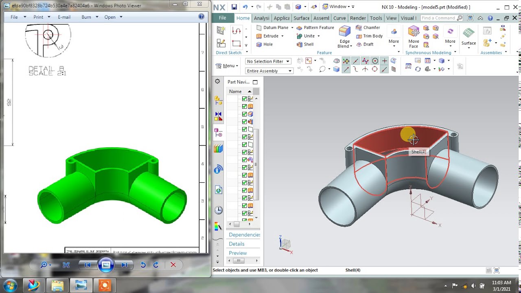Image resolution: width=521 pixels, height=293 pixels.
Task: Select the Trim Body tool
Action: 369,36
